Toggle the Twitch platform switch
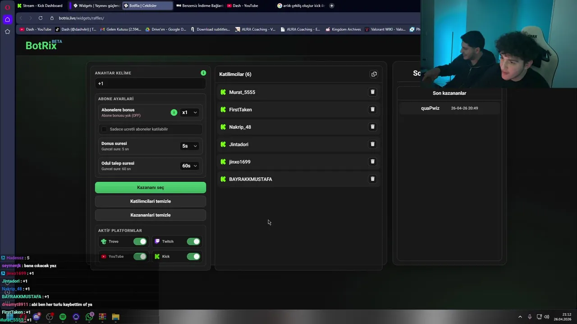The width and height of the screenshot is (577, 324). coord(193,242)
